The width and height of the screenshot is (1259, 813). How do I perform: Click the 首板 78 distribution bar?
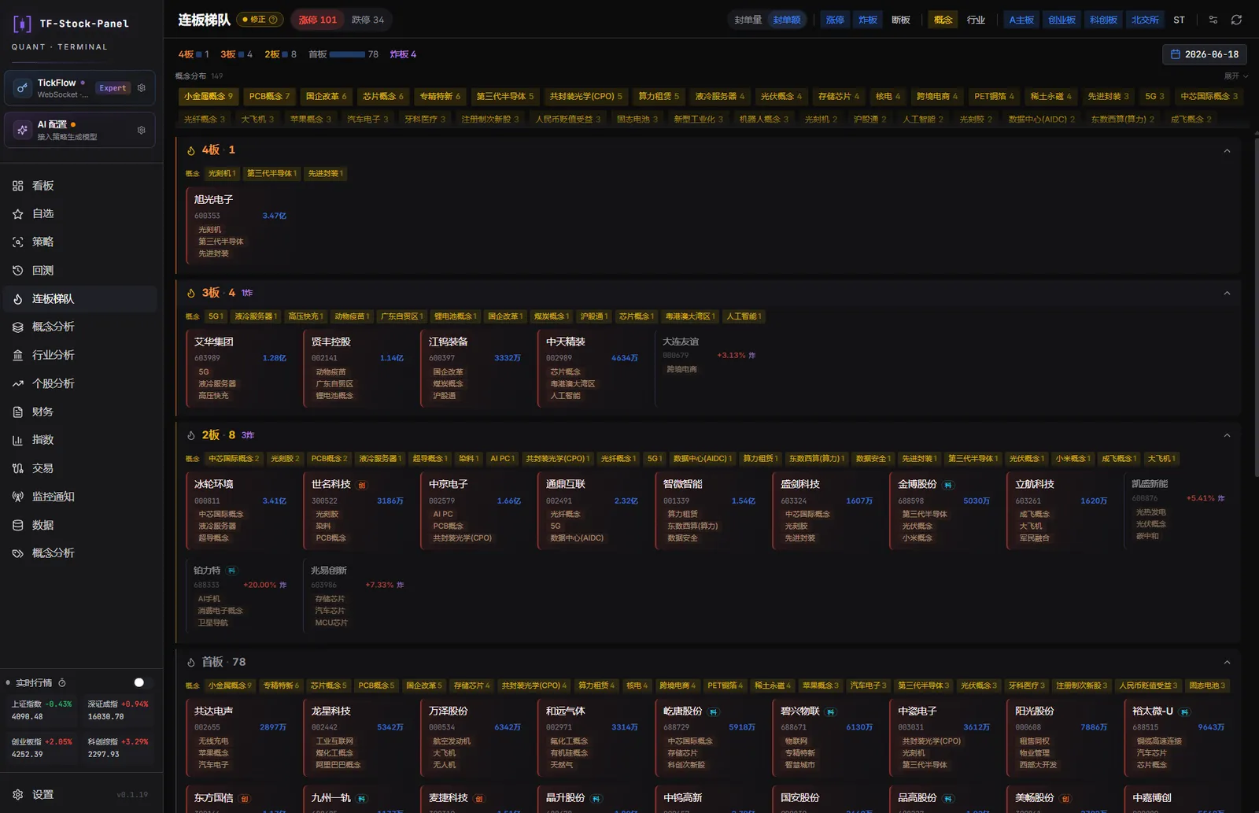[347, 54]
